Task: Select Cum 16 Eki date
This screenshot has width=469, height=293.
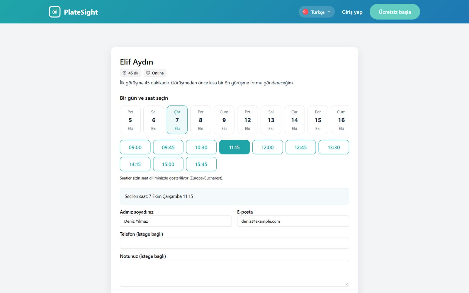Action: point(340,120)
